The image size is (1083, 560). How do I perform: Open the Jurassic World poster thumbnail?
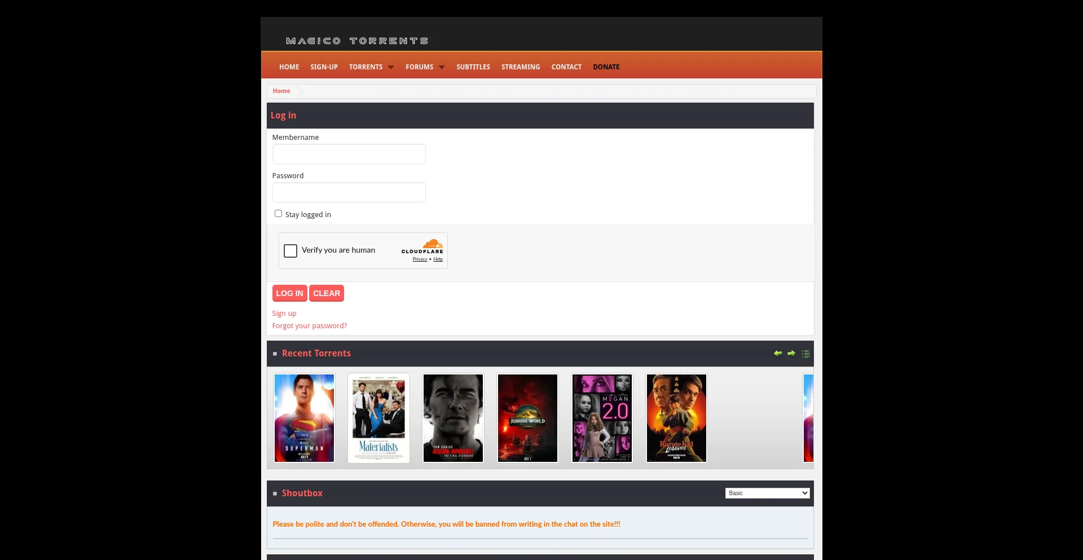pyautogui.click(x=527, y=418)
